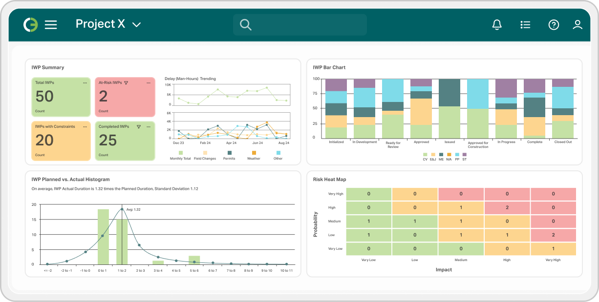599x302 pixels.
Task: Open the task list icon
Action: 525,24
